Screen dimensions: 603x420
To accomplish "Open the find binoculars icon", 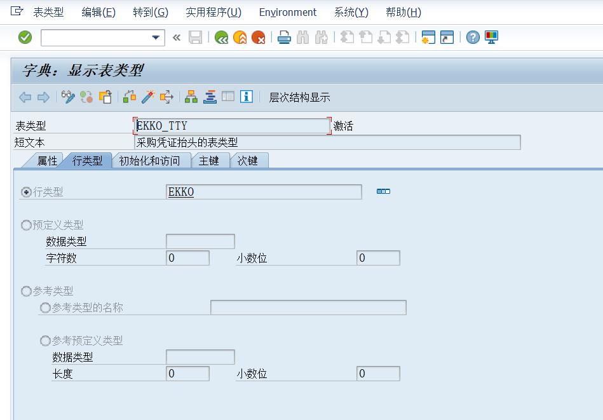I will click(303, 37).
